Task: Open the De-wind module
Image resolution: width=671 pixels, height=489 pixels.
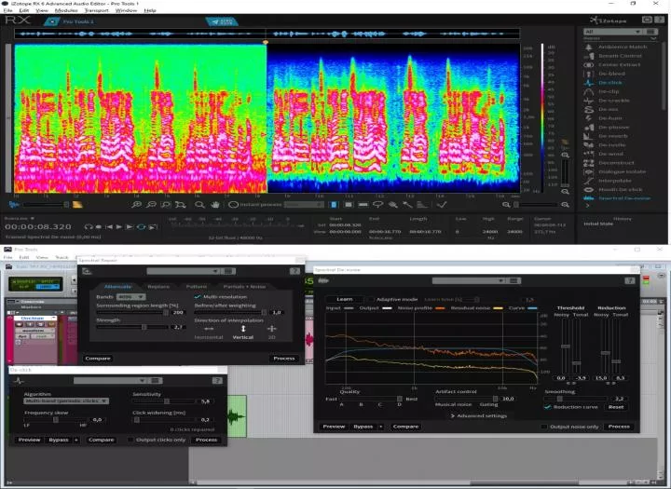Action: [x=610, y=154]
